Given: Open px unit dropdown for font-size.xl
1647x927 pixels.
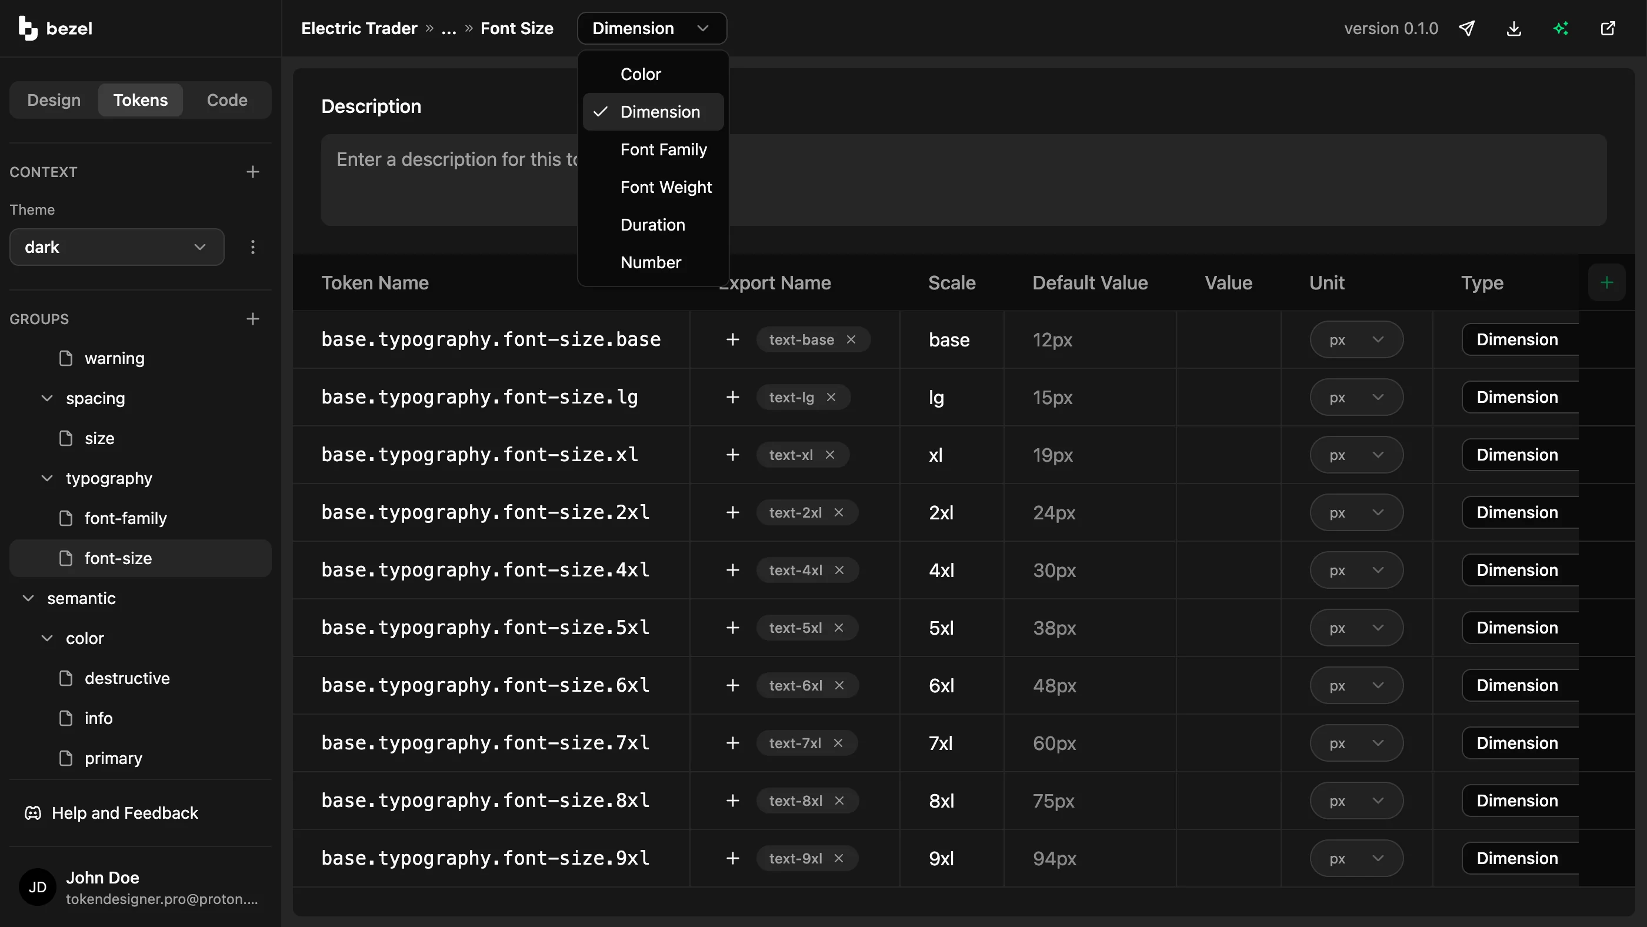Looking at the screenshot, I should point(1356,455).
